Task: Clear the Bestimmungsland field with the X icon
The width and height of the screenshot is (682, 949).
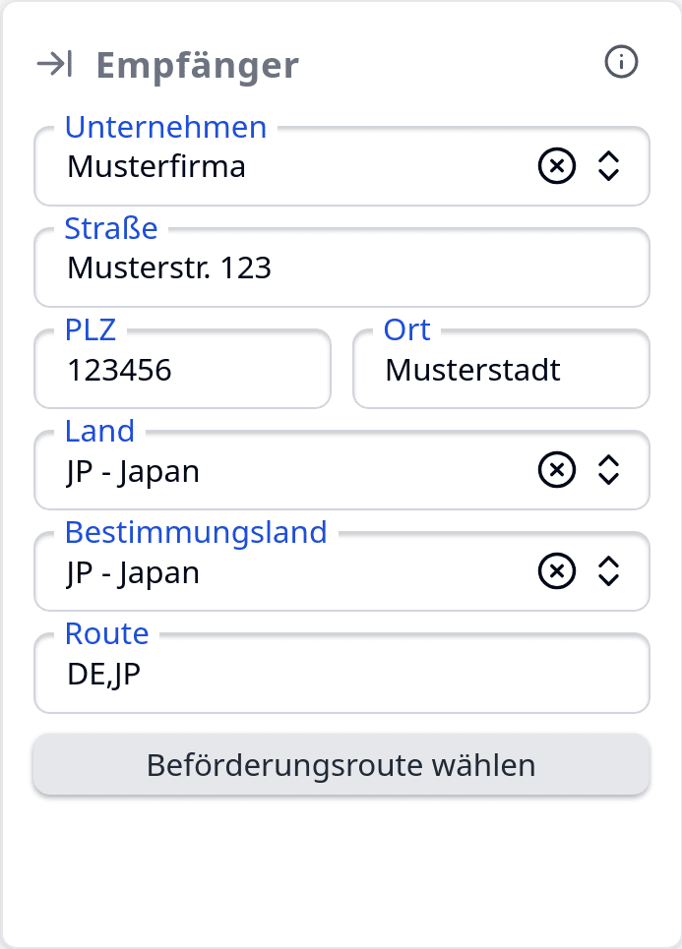Action: pos(556,570)
